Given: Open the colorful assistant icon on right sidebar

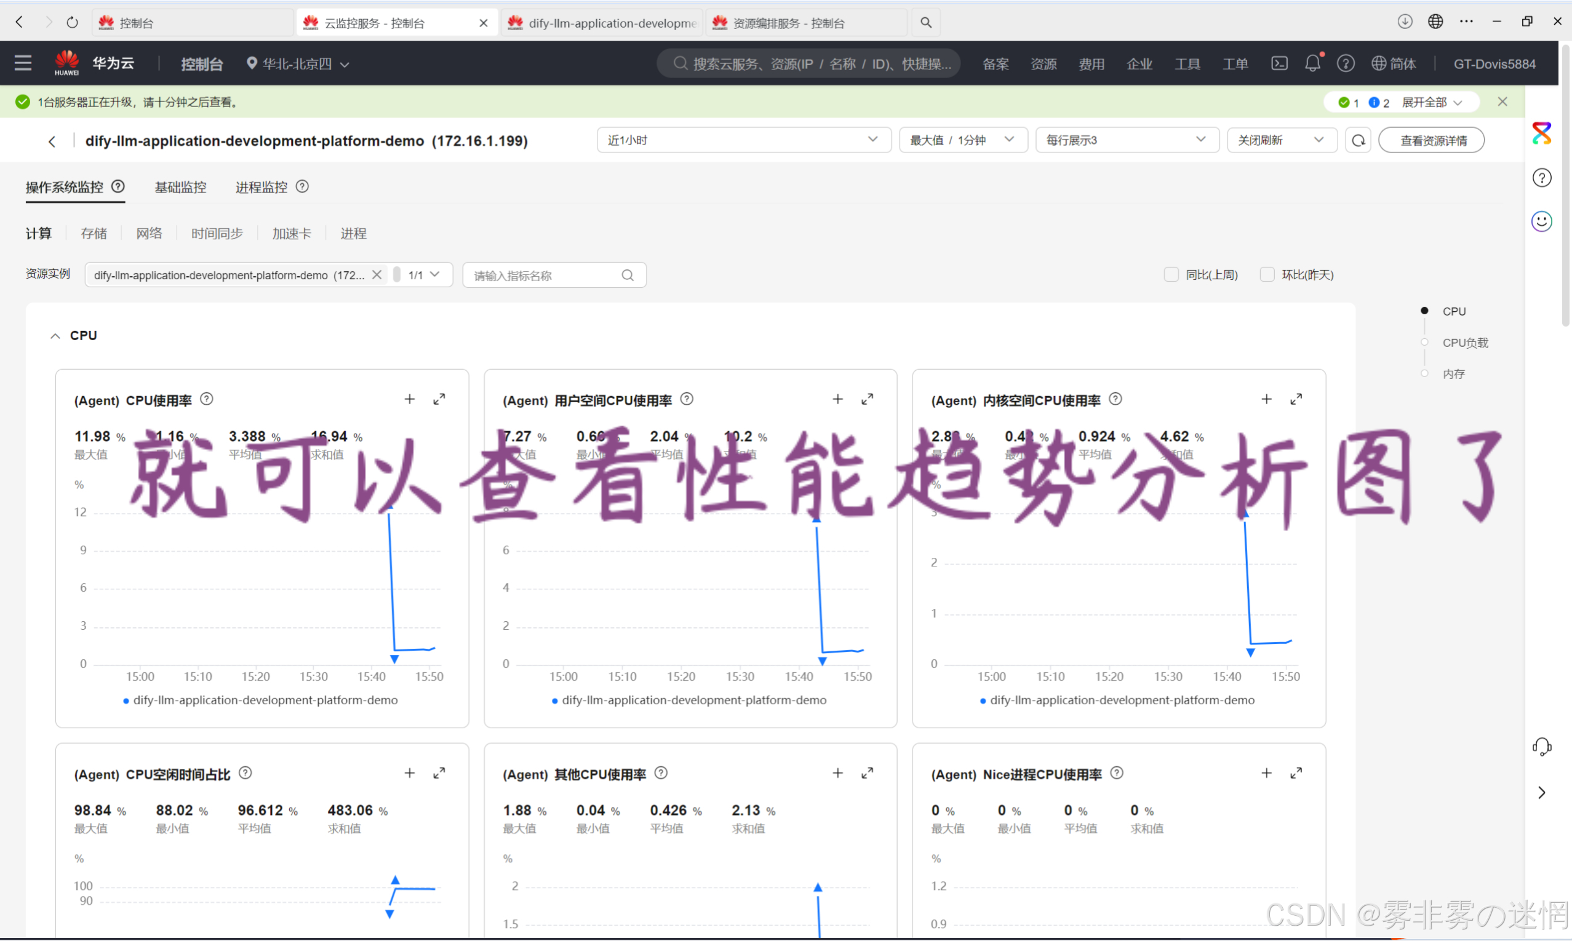Looking at the screenshot, I should 1542,133.
